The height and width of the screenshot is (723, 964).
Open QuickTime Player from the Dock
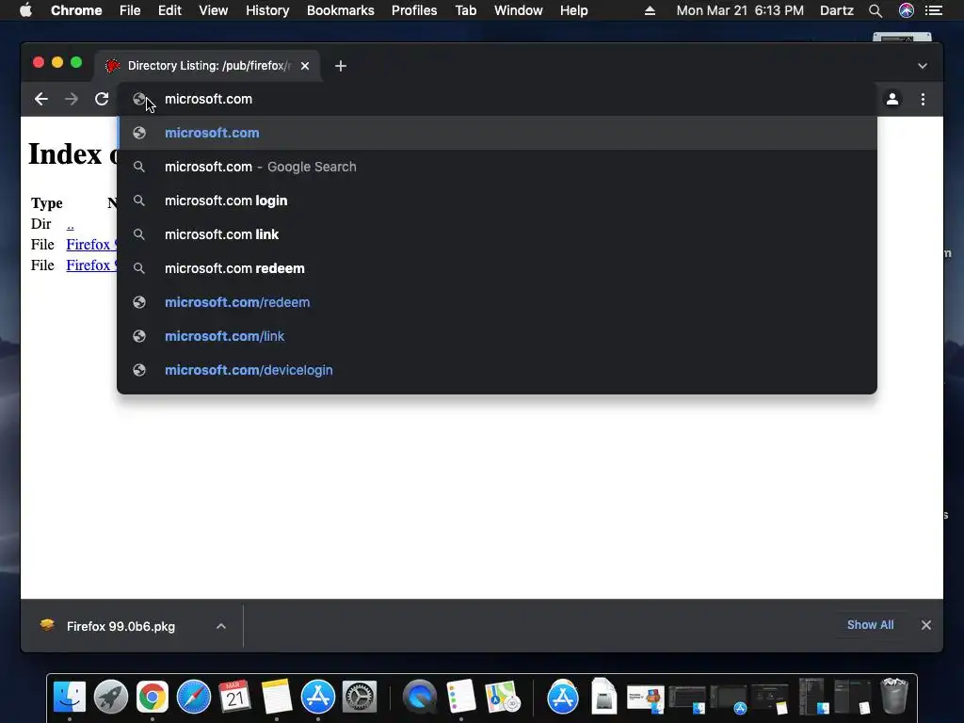(420, 697)
